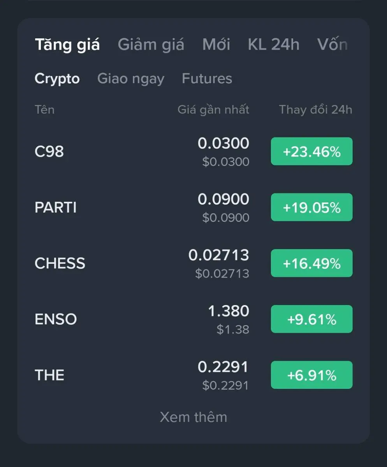Open the Vốn tab

click(x=332, y=45)
